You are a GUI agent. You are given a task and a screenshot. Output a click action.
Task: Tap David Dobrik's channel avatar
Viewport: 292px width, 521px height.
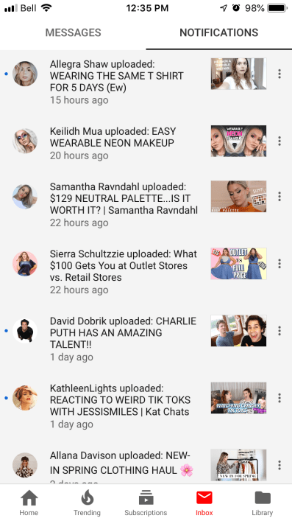[x=25, y=331]
